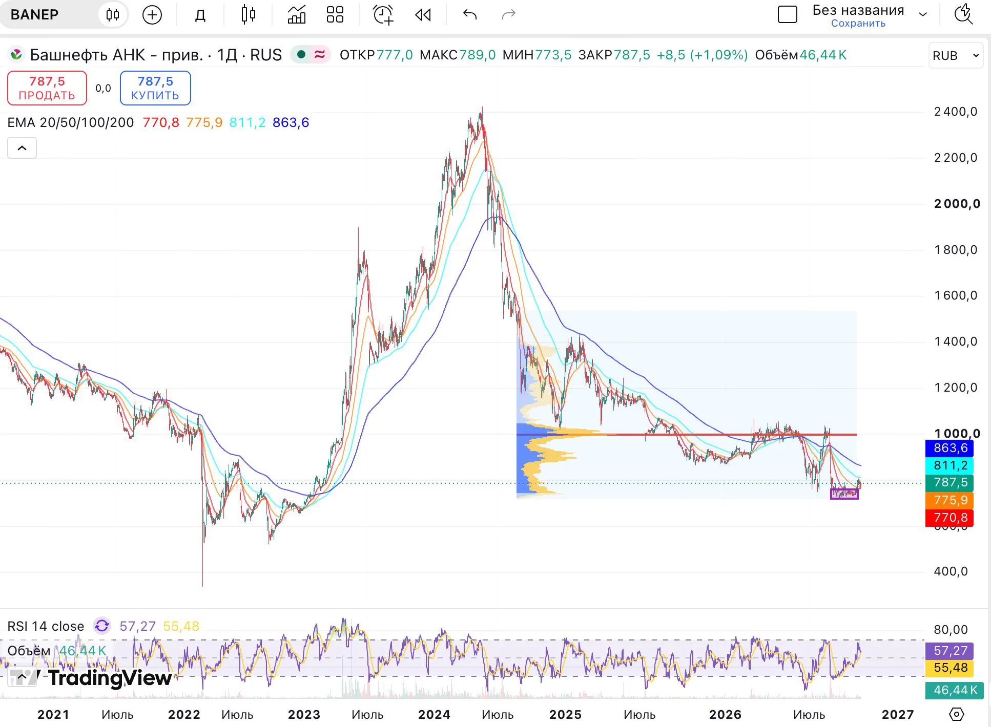The width and height of the screenshot is (991, 727).
Task: Open indicator templates grid icon
Action: (x=335, y=14)
